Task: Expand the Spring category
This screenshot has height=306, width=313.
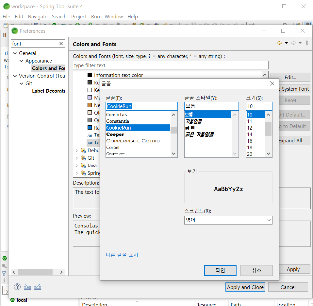Action: pyautogui.click(x=77, y=173)
